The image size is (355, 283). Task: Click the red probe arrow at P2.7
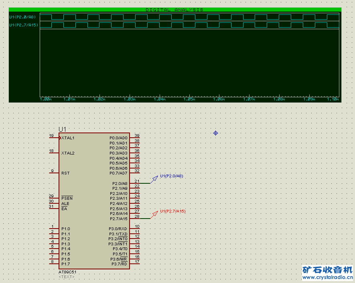point(154,214)
